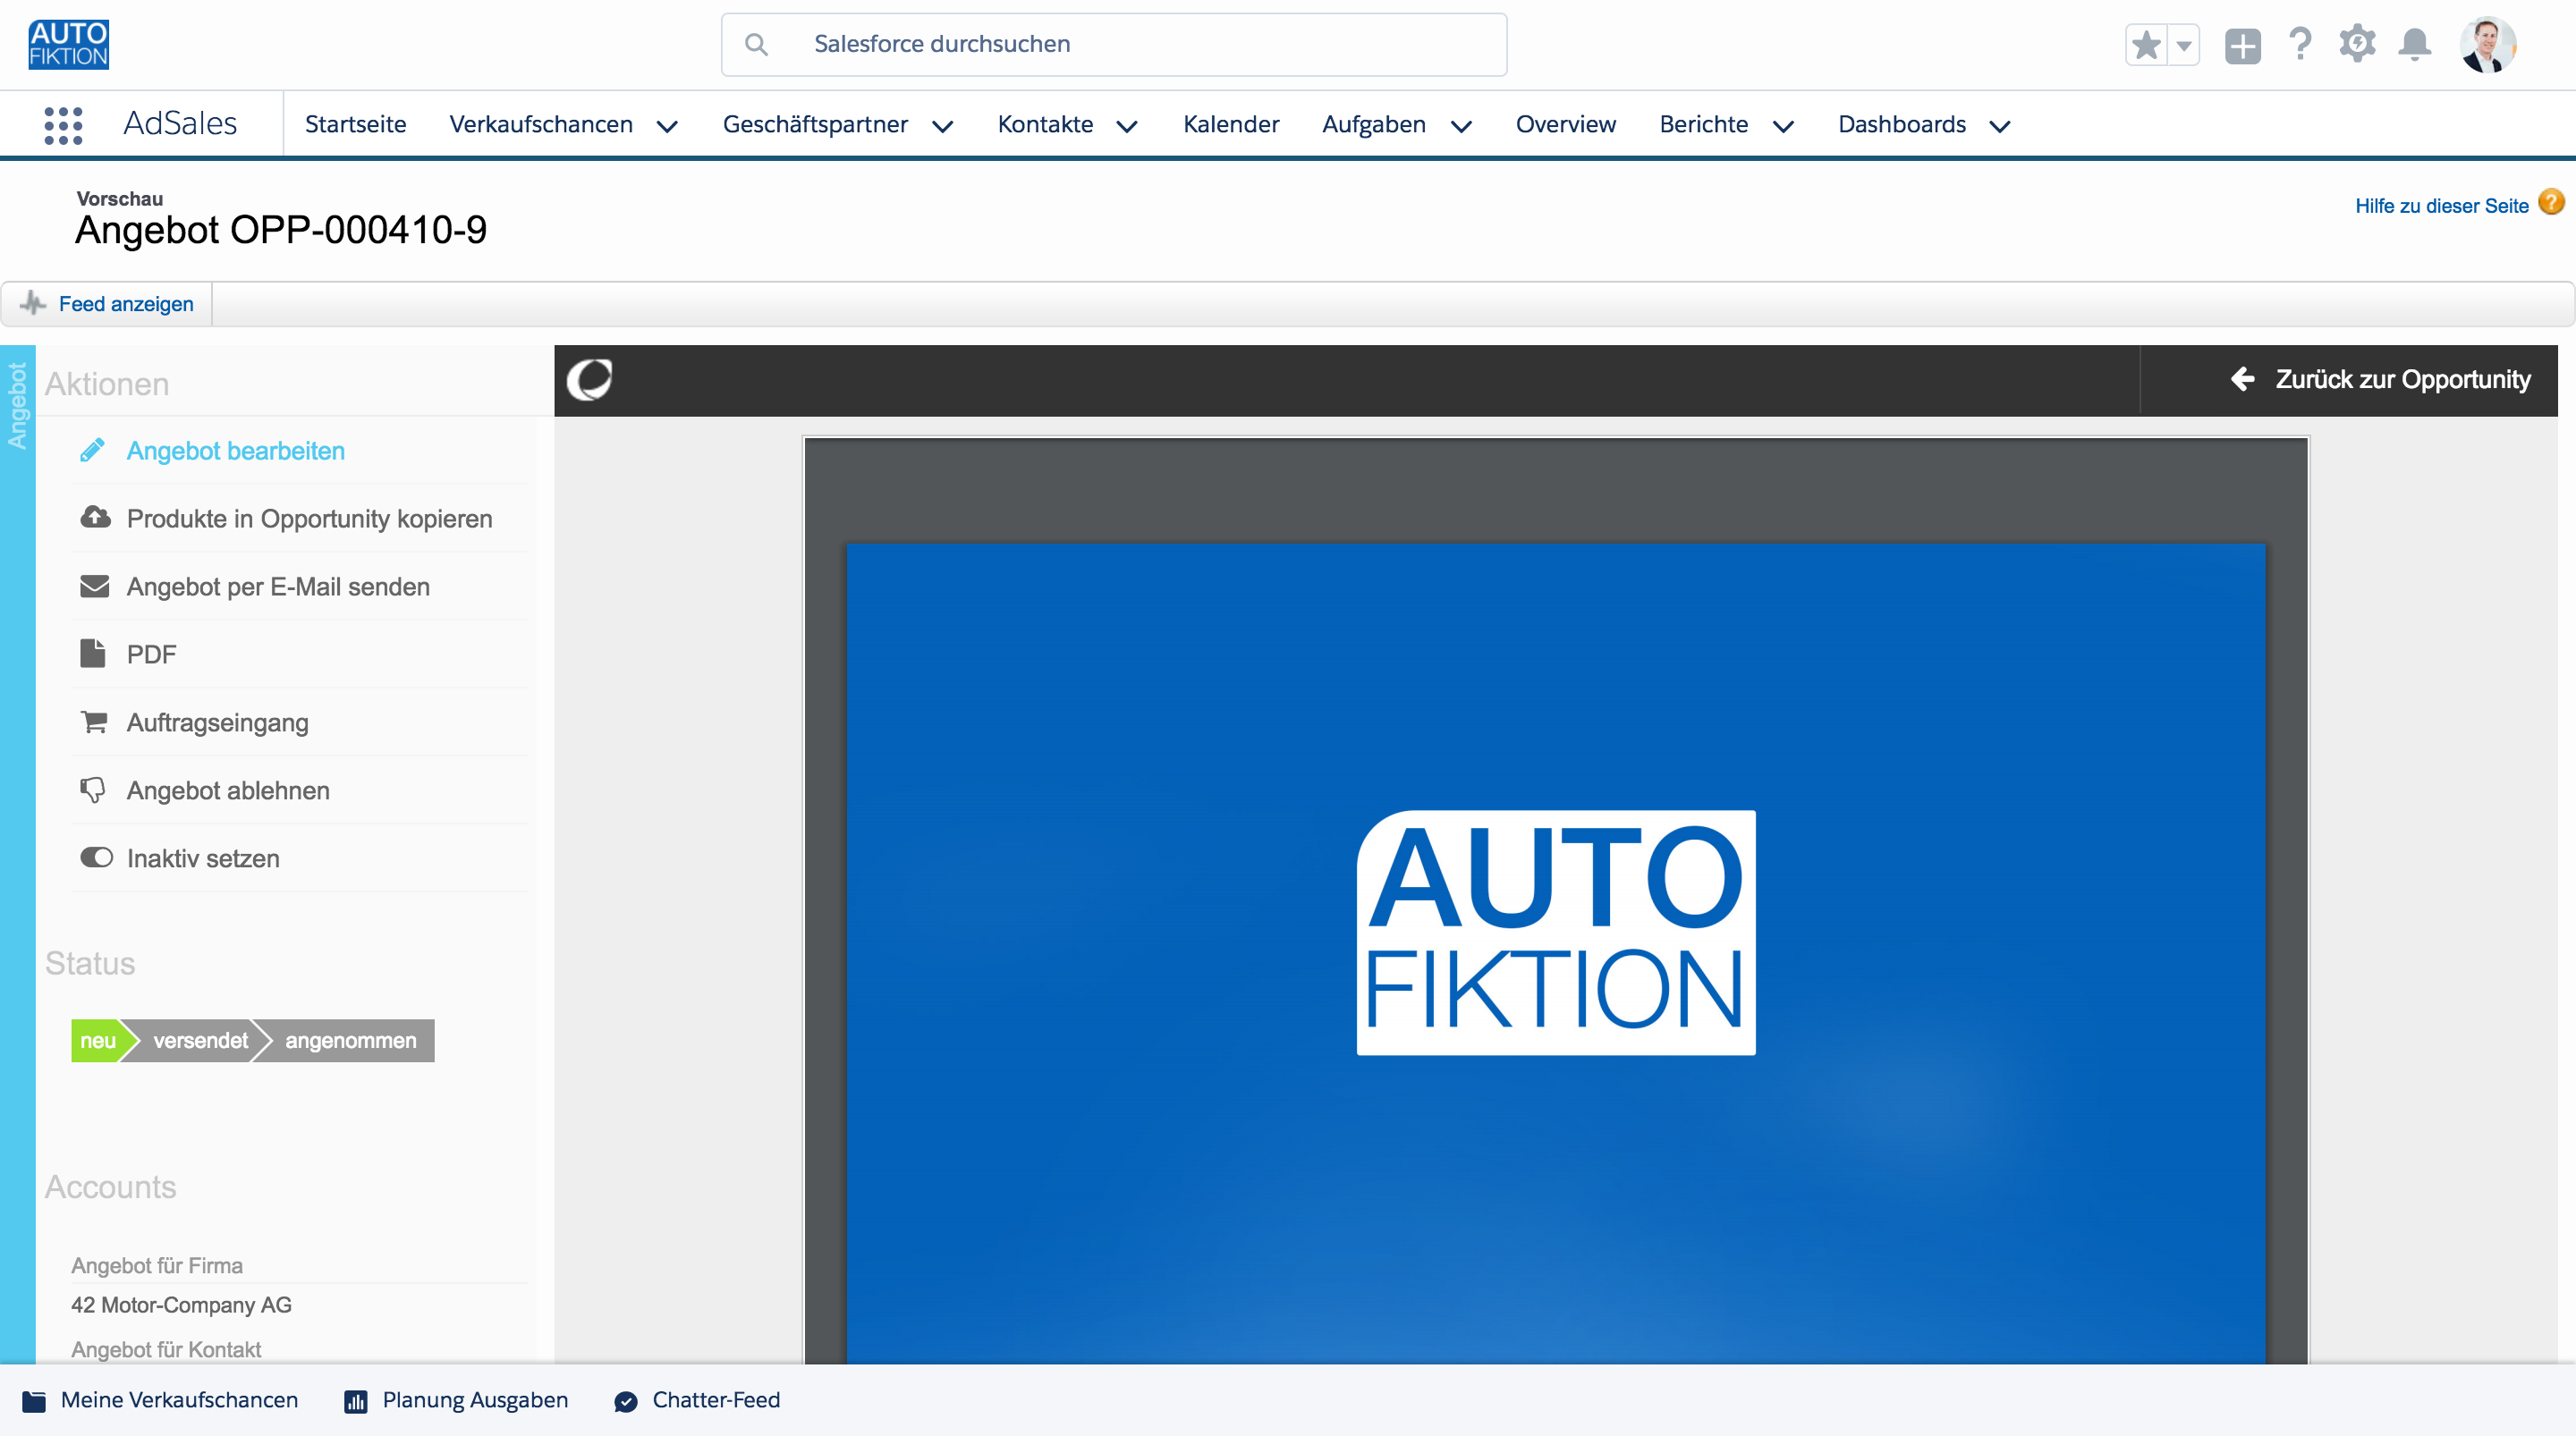Click the pencil icon for Angebot bearbeiten
Viewport: 2576px width, 1436px height.
(x=93, y=450)
